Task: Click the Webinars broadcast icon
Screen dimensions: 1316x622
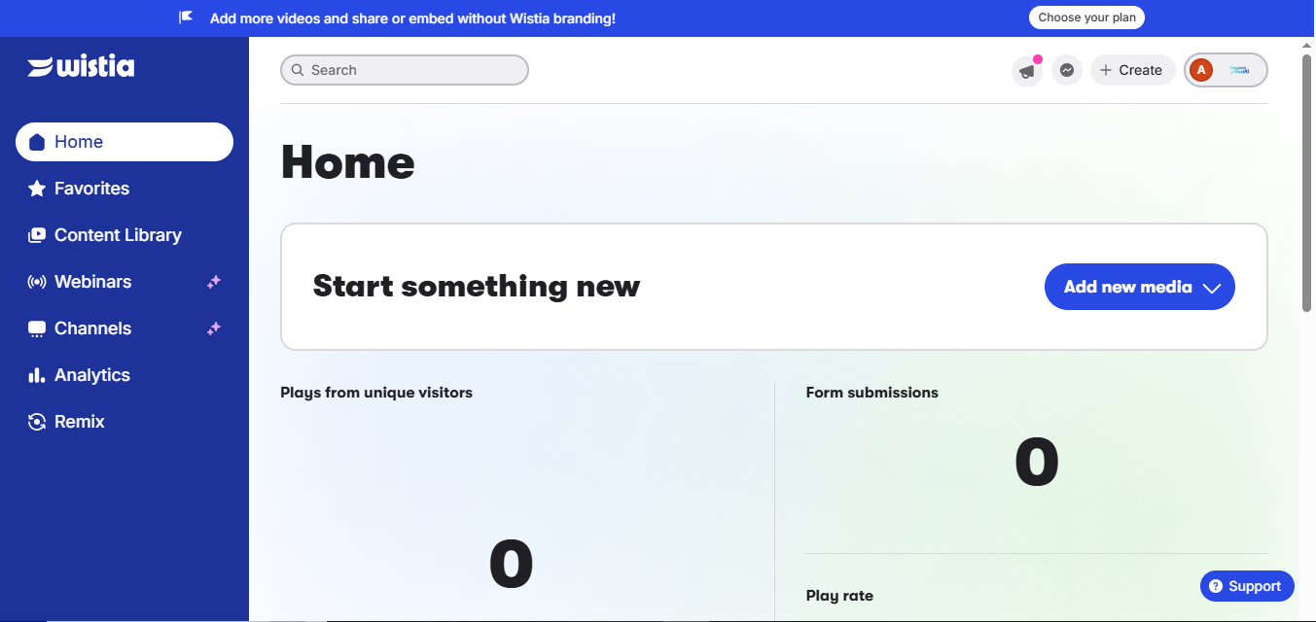Action: coord(37,282)
